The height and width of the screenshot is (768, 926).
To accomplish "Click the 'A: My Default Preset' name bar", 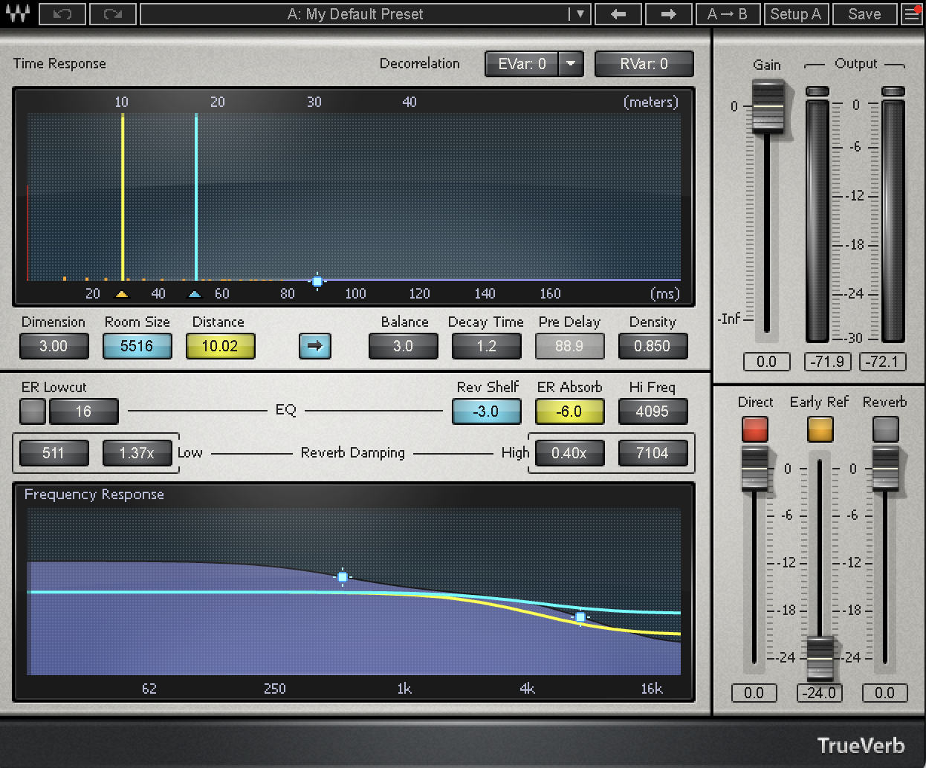I will point(355,13).
